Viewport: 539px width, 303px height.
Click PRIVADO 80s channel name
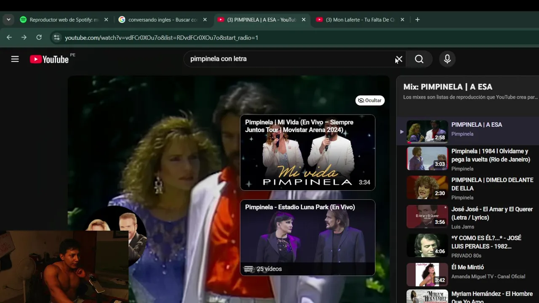466,255
